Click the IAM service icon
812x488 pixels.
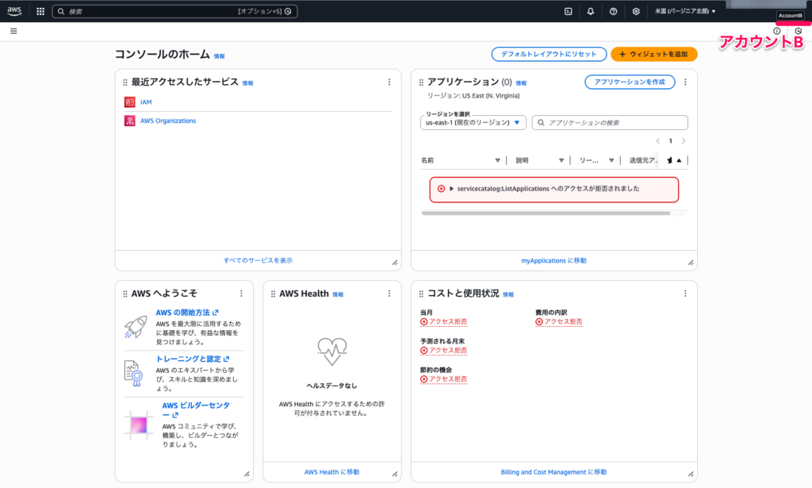[x=129, y=102]
